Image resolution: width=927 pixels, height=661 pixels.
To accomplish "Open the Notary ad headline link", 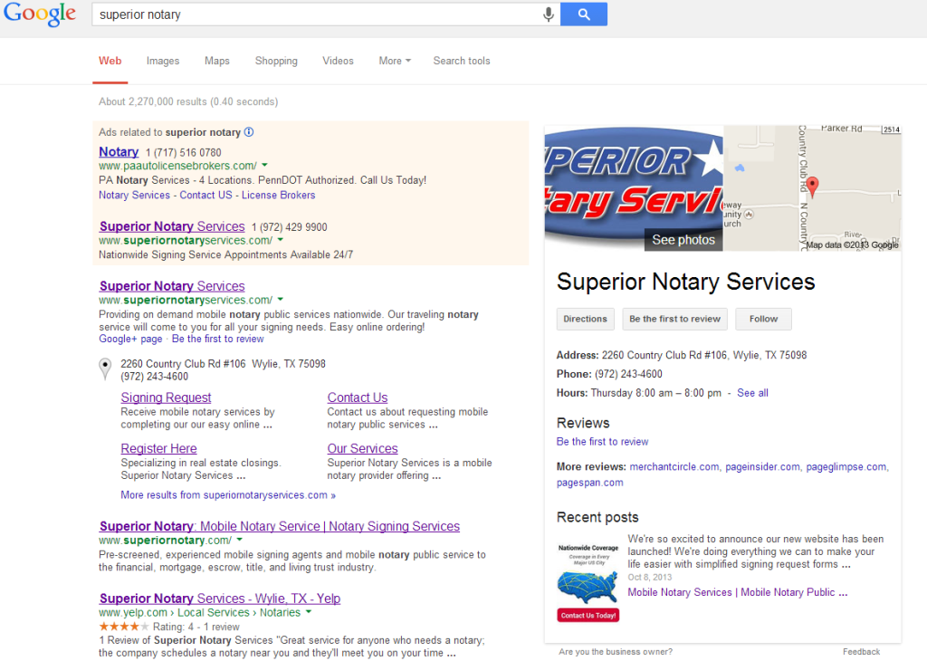I will (119, 152).
